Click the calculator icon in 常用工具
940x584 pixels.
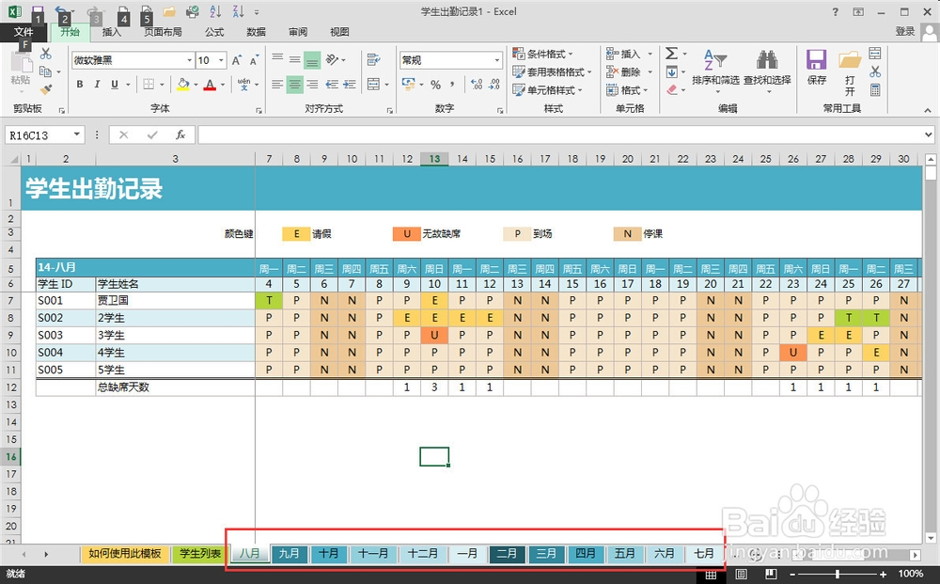877,90
